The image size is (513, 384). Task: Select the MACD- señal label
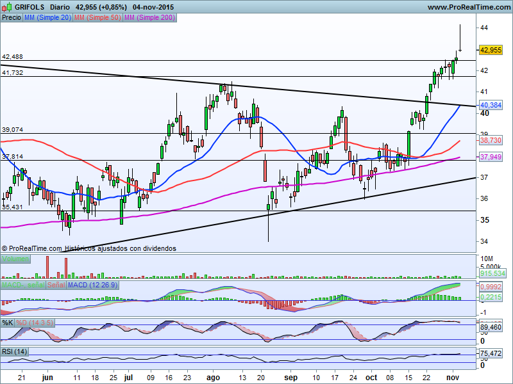(x=23, y=285)
